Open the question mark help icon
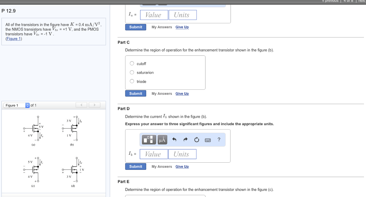This screenshot has width=366, height=197. coord(219,139)
